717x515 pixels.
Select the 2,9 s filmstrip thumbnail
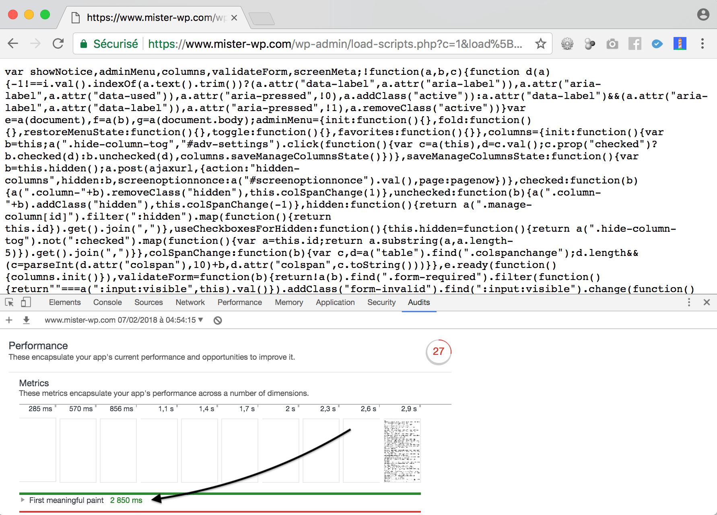402,451
